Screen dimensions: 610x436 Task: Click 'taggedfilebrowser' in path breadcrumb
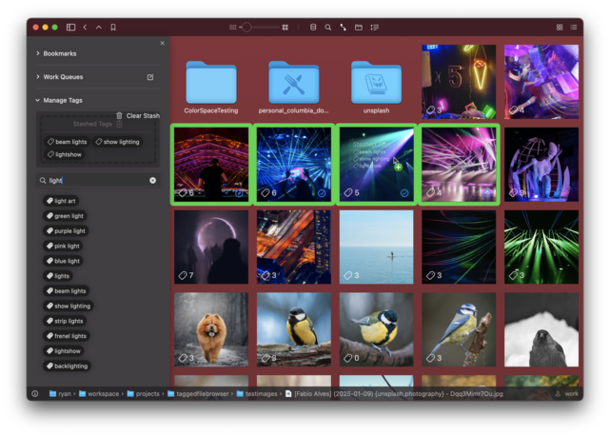[198, 393]
